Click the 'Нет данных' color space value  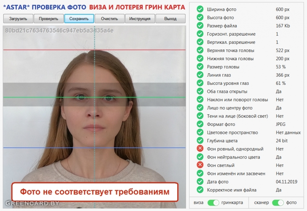(288, 132)
